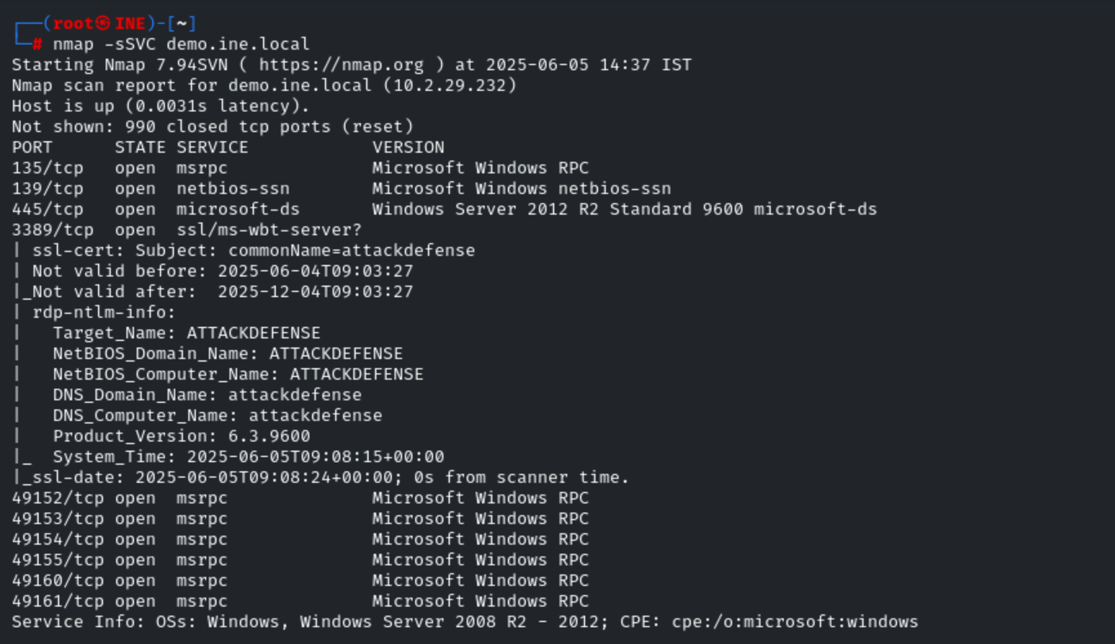Select the cpe:/o:microsoft:windows string

tap(795, 622)
